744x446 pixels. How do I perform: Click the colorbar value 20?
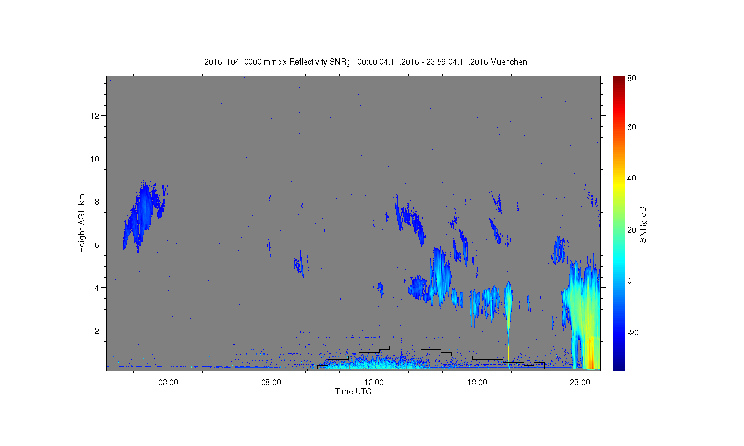[632, 230]
